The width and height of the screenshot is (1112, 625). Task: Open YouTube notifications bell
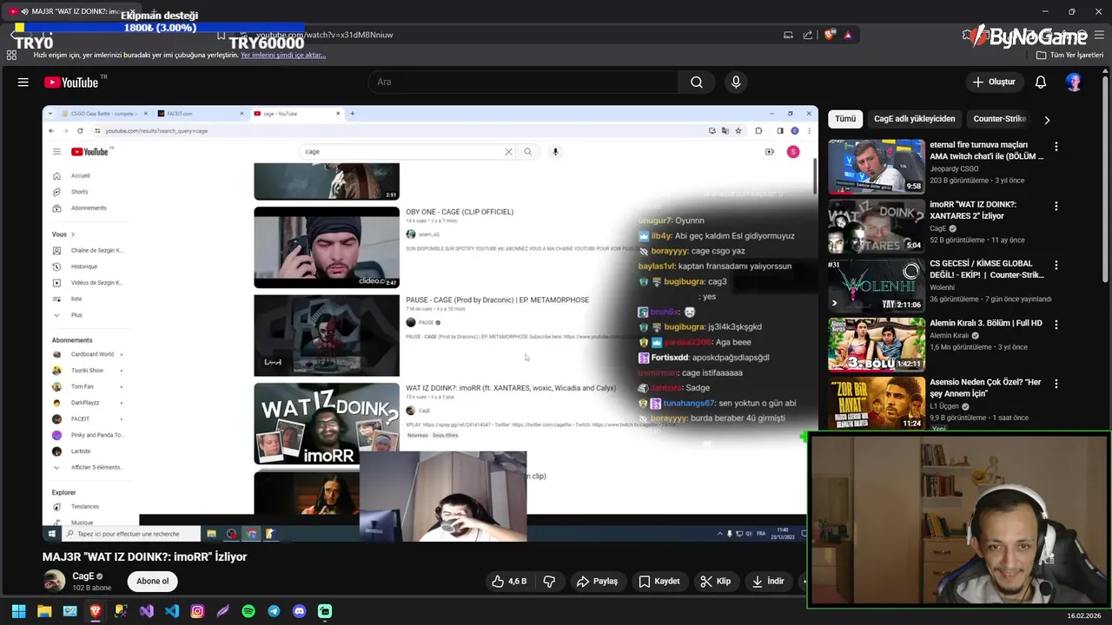1041,82
